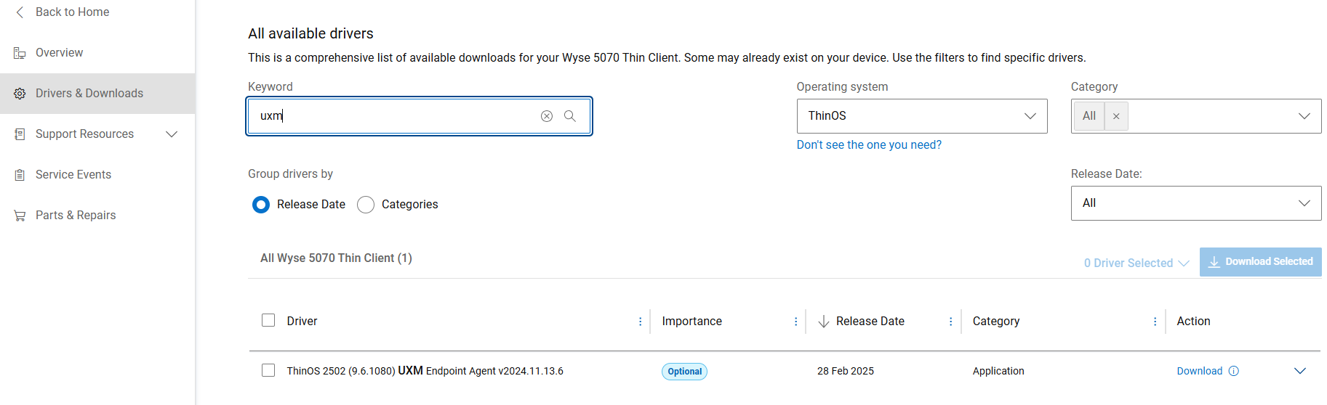Screen dimensions: 1327x405
Task: Open the Operating system dropdown
Action: point(921,116)
